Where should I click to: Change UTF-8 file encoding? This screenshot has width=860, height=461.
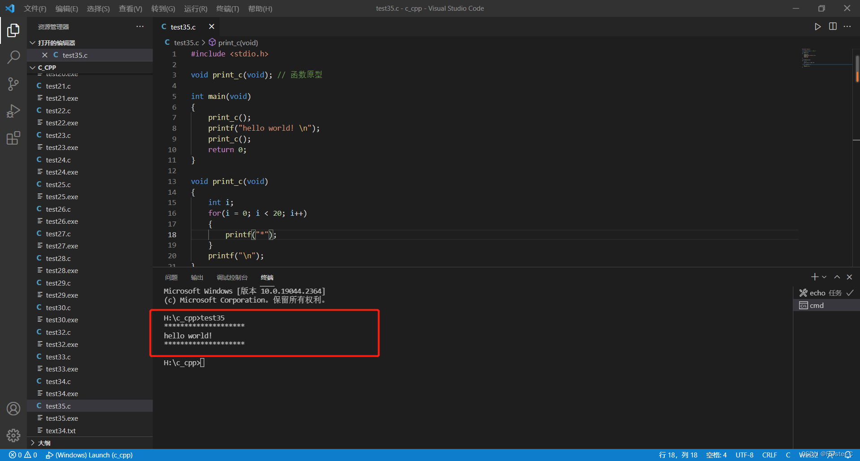(x=744, y=455)
